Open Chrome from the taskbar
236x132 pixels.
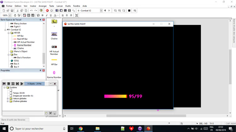pyautogui.click(x=81, y=129)
